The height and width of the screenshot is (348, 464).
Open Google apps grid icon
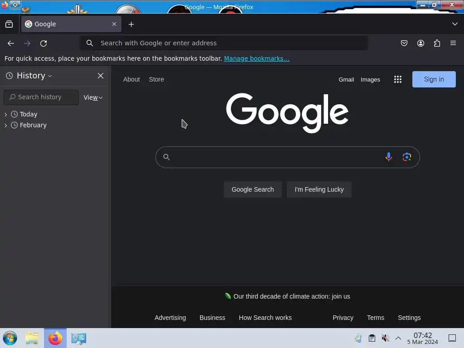coord(398,79)
